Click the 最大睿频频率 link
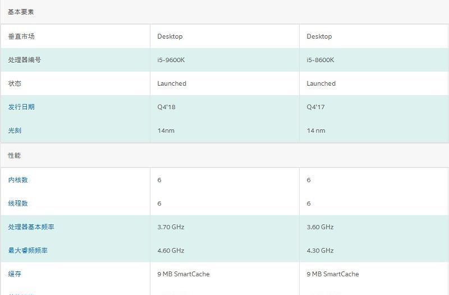 pos(28,251)
